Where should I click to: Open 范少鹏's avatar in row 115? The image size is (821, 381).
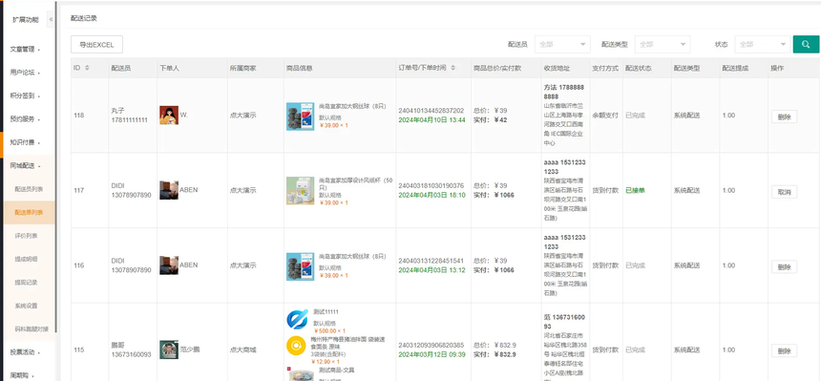[x=169, y=349]
